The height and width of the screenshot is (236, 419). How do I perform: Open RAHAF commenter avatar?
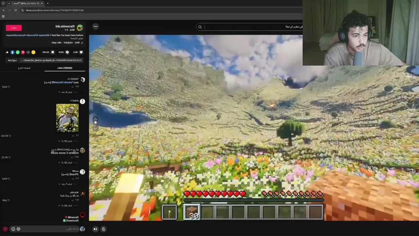pos(82,80)
